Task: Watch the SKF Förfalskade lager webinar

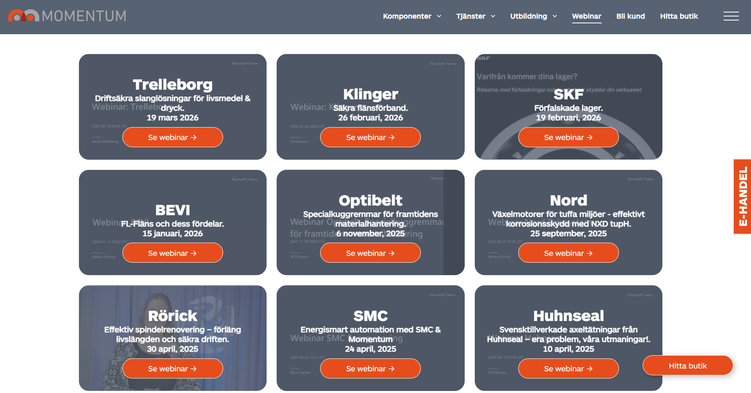Action: coord(568,137)
